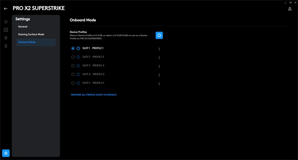Viewport: 298px width, 160px height.
Task: Click chip icon for SLOT 2
Action: point(78,57)
